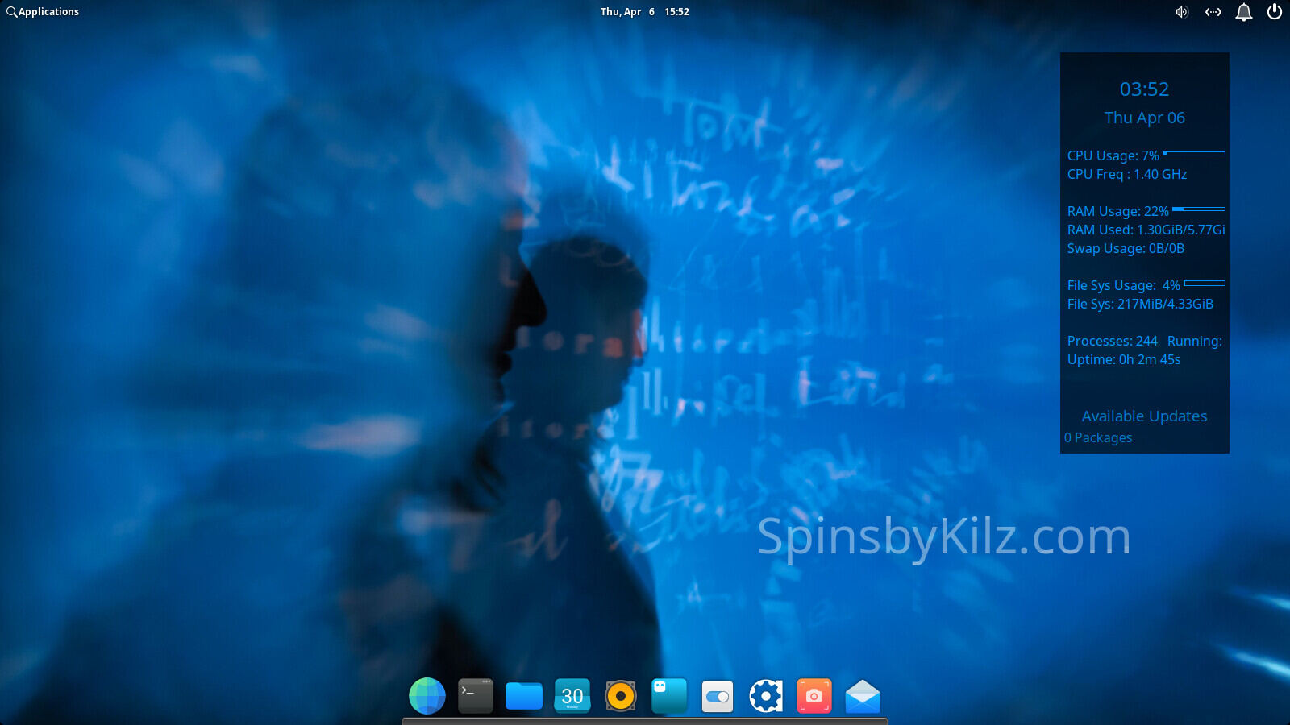The image size is (1290, 725).
Task: Expand the network connection indicator
Action: [x=1213, y=12]
